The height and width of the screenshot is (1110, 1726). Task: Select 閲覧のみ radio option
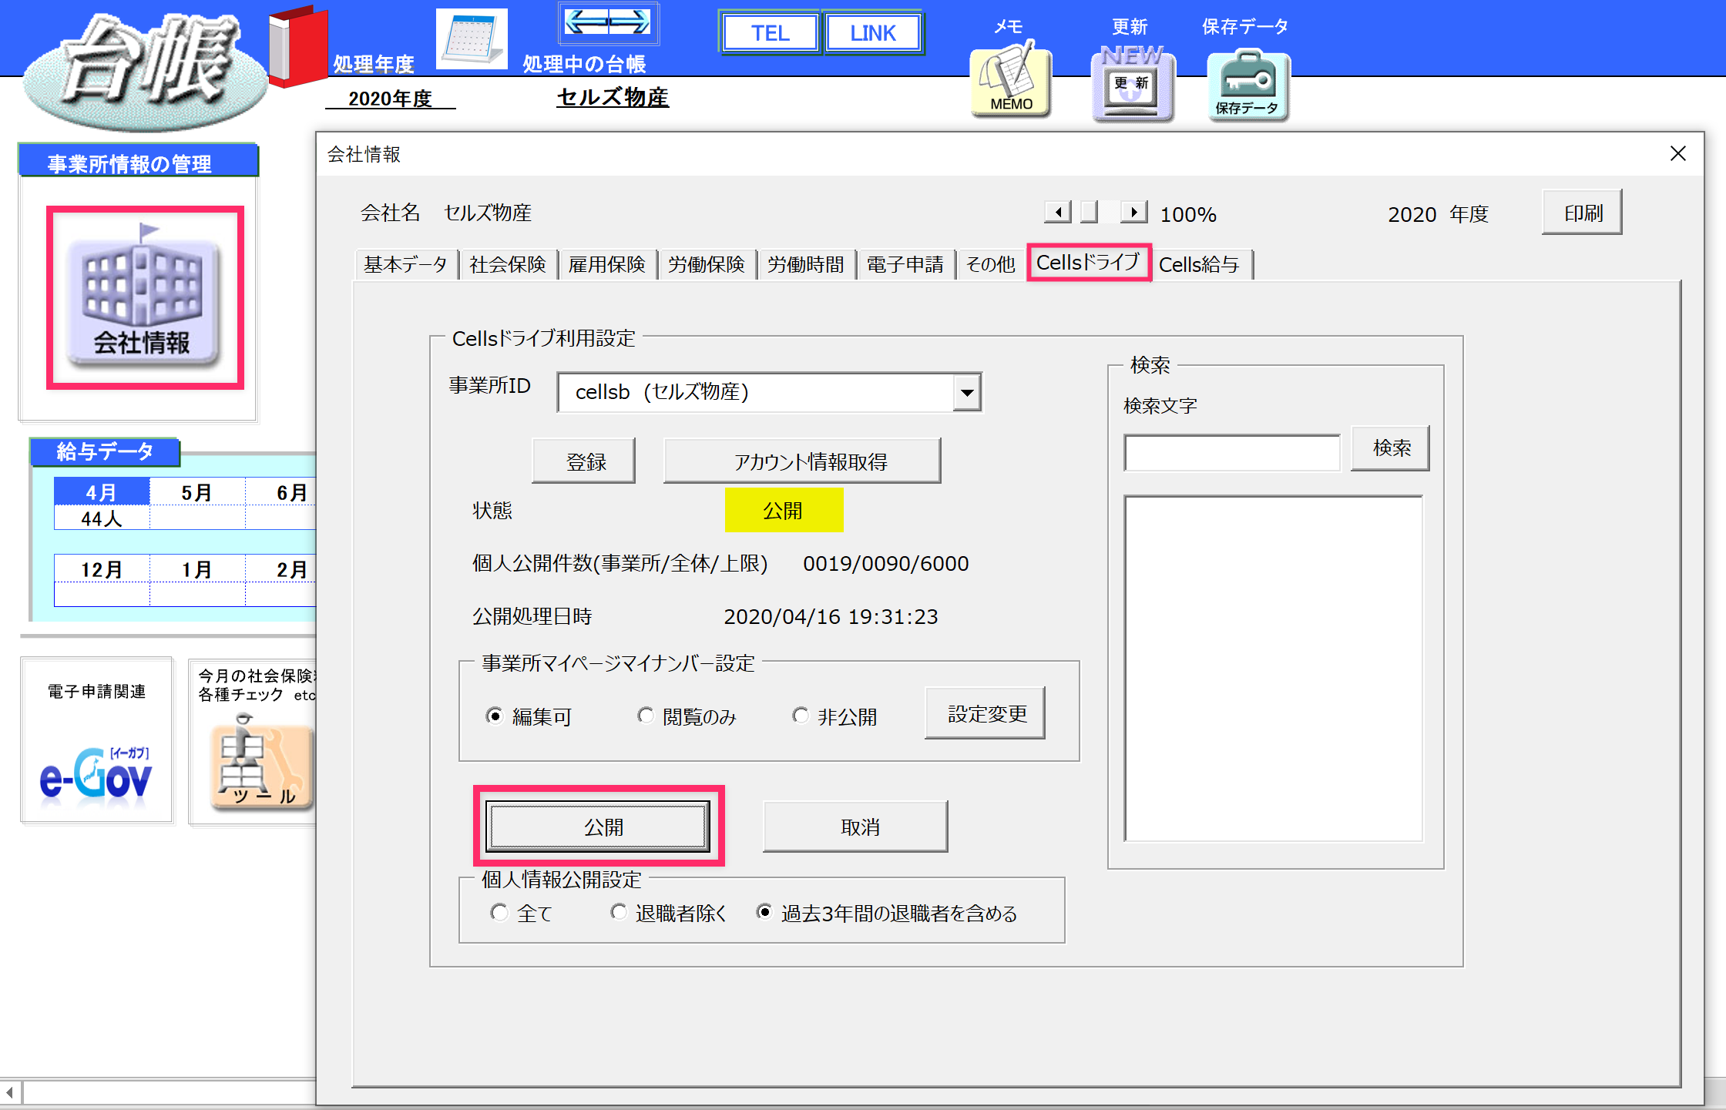pos(687,716)
